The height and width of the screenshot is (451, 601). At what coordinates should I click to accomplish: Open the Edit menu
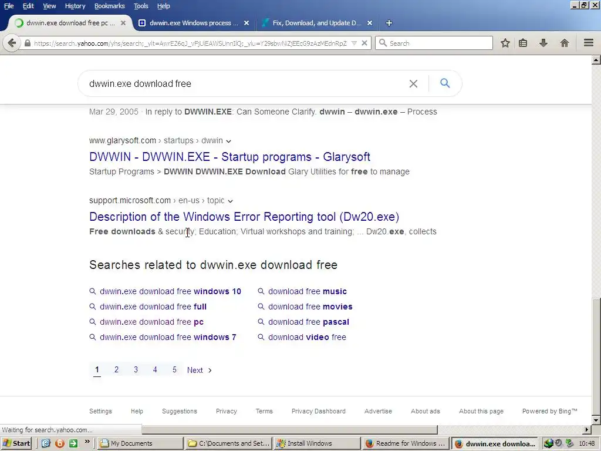click(28, 6)
